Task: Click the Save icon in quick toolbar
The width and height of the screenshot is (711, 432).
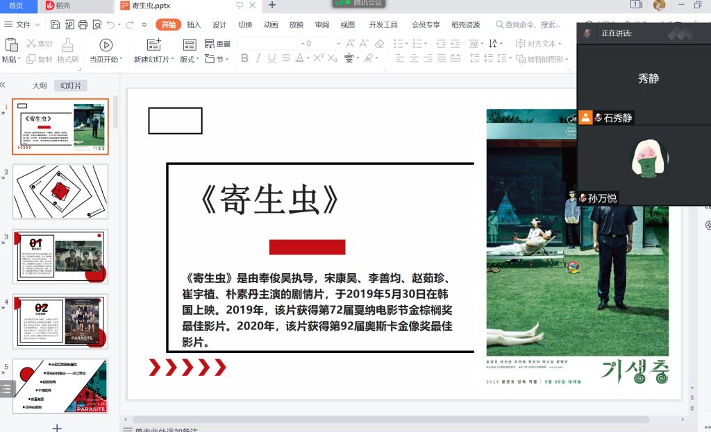Action: tap(56, 25)
